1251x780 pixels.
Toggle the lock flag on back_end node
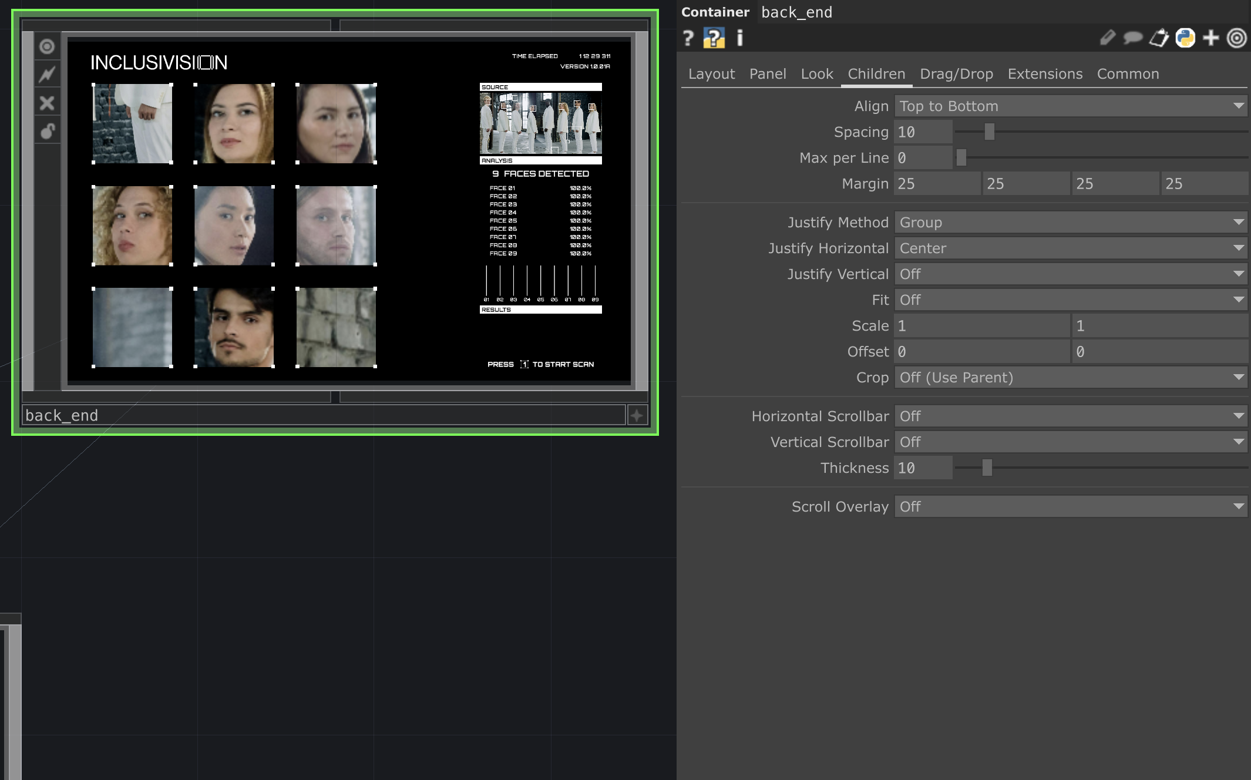tap(47, 132)
